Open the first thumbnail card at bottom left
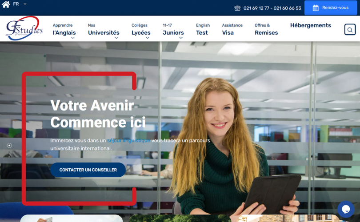360x222 pixels. [72, 218]
